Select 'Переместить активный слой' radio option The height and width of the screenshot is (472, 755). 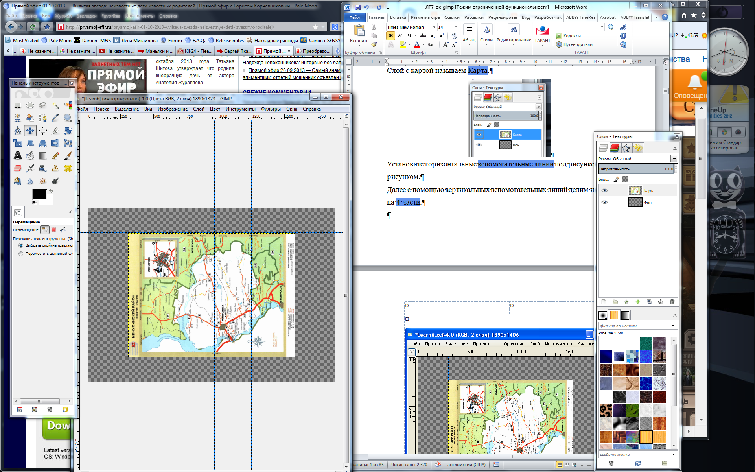pyautogui.click(x=21, y=254)
